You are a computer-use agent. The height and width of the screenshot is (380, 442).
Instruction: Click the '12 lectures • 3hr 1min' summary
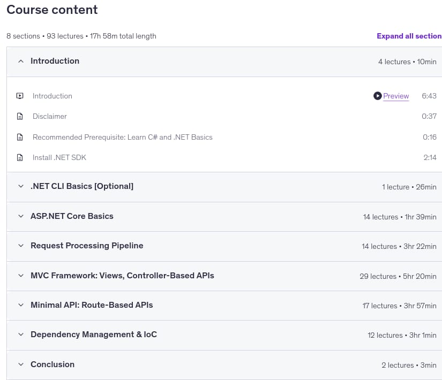click(x=402, y=335)
